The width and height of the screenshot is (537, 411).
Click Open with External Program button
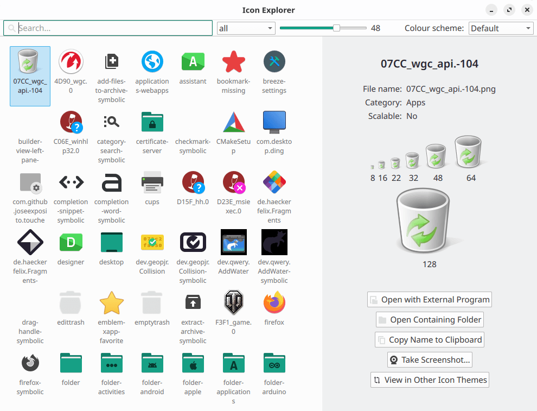pos(430,300)
